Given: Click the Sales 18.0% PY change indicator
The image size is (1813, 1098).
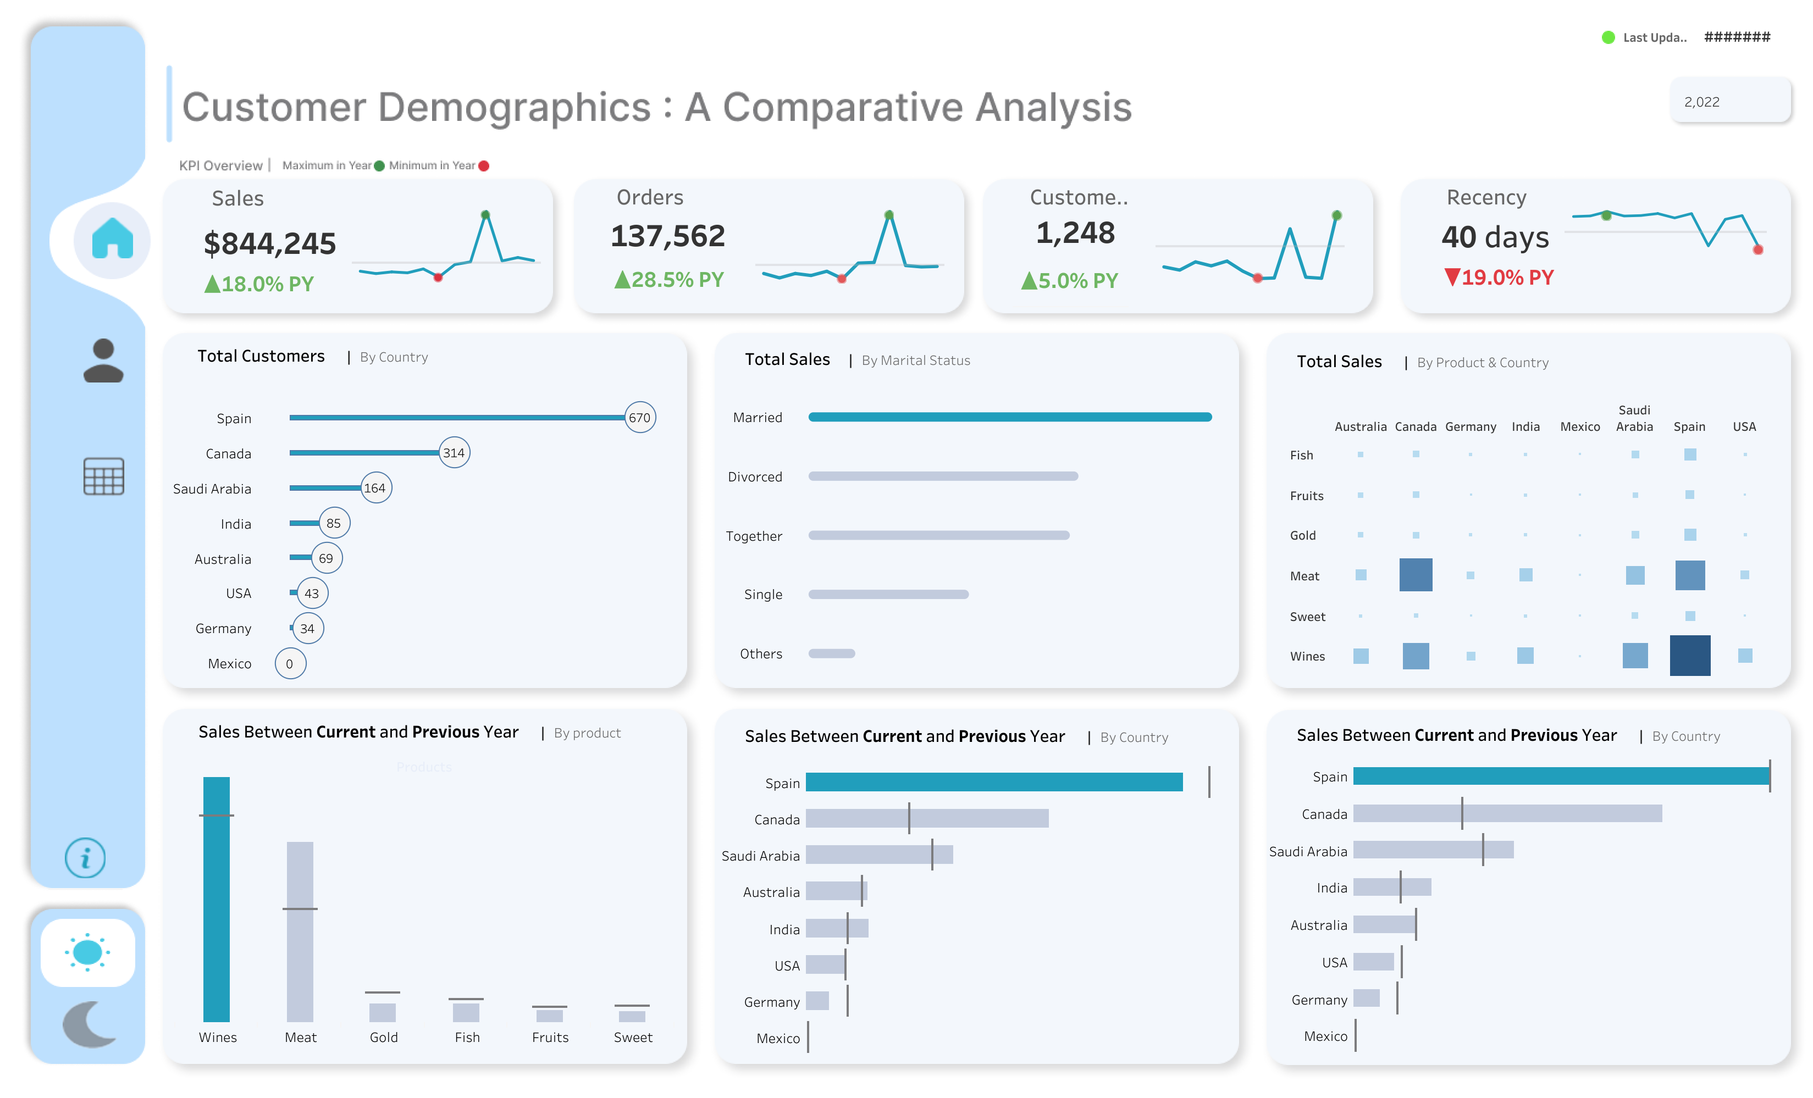Looking at the screenshot, I should click(x=259, y=284).
